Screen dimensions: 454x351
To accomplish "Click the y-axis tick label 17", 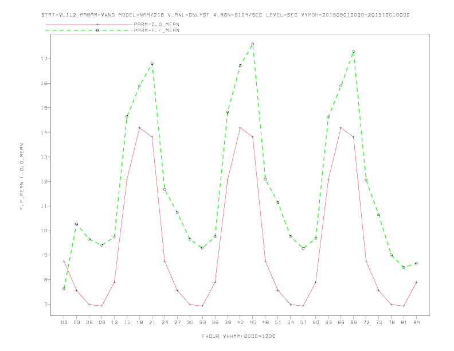I will point(44,59).
